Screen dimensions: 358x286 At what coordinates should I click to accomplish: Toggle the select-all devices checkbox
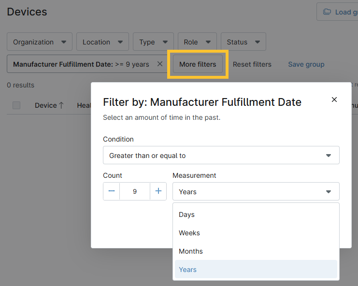click(16, 105)
